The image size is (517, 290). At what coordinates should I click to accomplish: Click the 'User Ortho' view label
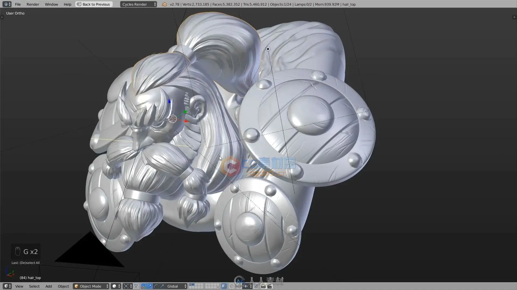[x=15, y=13]
